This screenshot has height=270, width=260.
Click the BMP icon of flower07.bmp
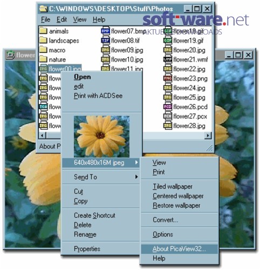[x=105, y=31]
